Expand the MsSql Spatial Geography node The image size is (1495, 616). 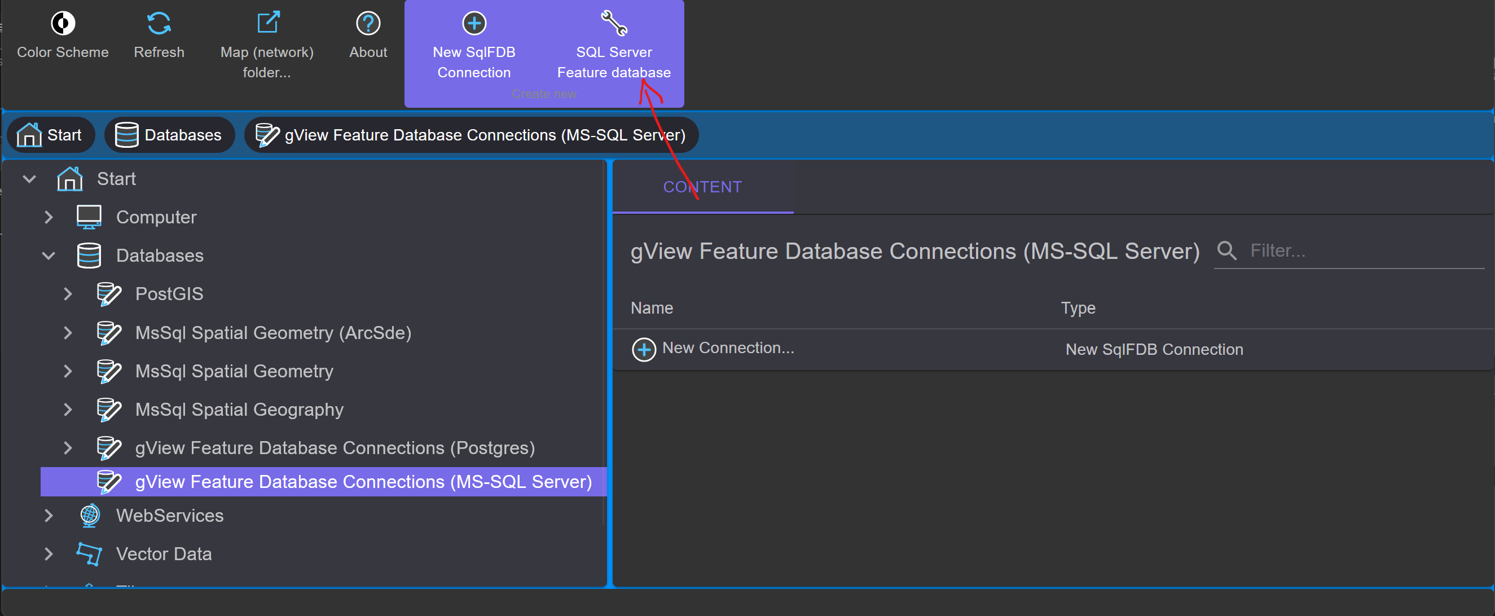[68, 410]
